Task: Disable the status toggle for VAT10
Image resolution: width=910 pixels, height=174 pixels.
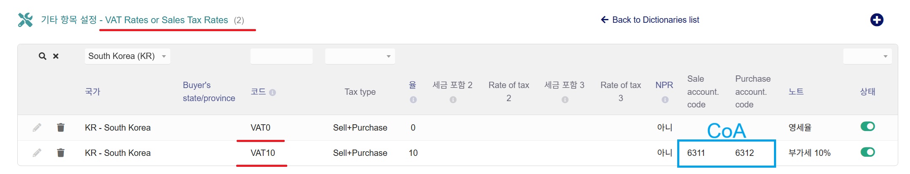Action: (x=867, y=152)
